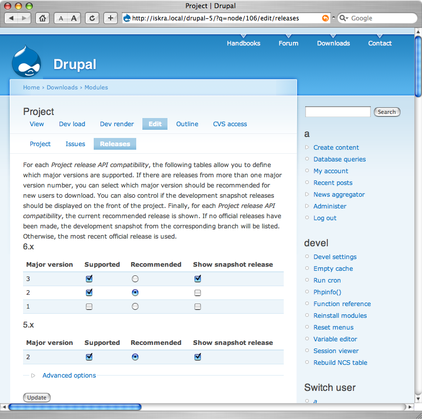The image size is (422, 419).
Task: Click the horizontal scrollbar thumb
Action: [74, 407]
